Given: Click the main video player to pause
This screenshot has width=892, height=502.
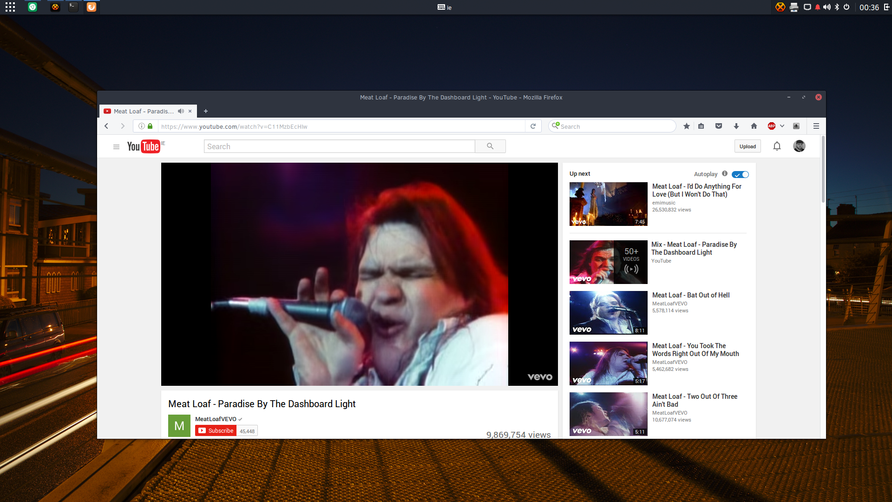Looking at the screenshot, I should click(x=359, y=274).
